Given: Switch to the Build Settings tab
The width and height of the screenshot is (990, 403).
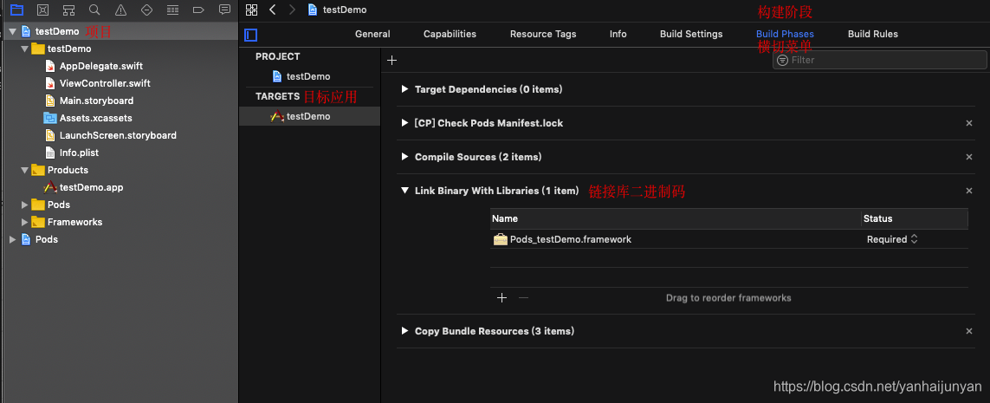Looking at the screenshot, I should [x=691, y=34].
